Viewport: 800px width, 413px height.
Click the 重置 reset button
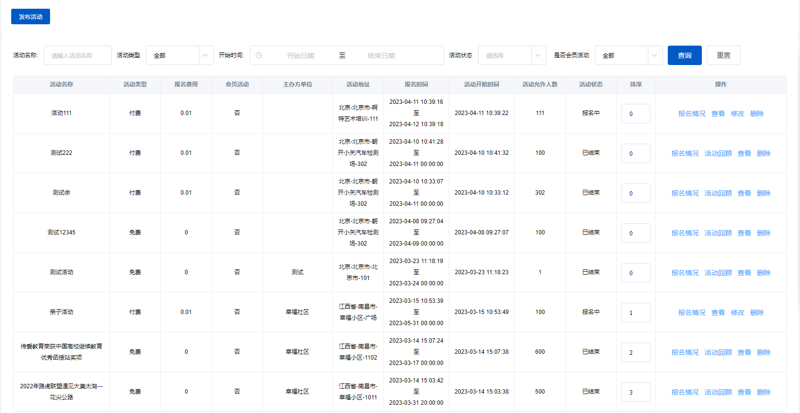point(723,55)
